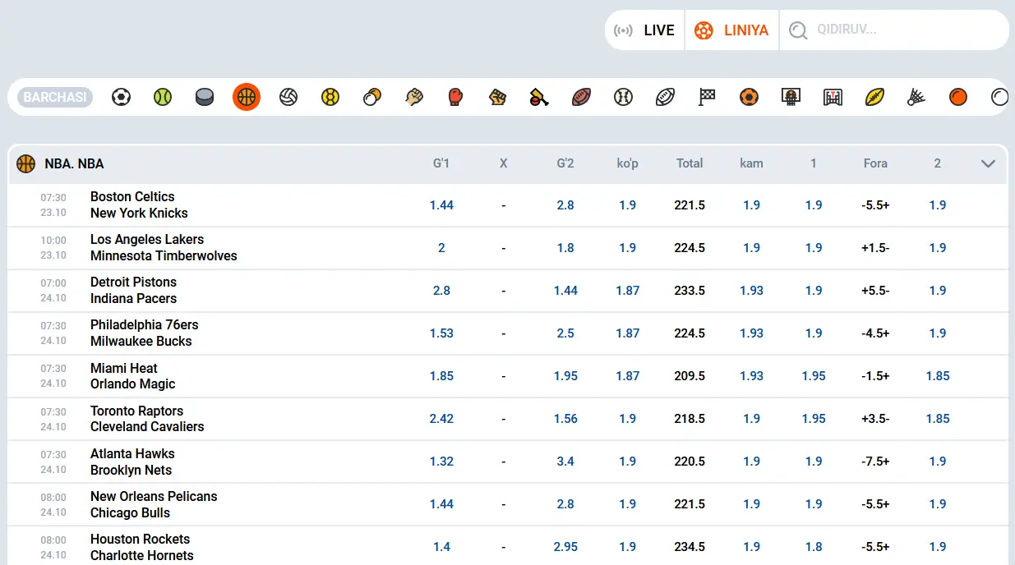1015x565 pixels.
Task: Select the orange futsal ball icon
Action: pos(749,97)
